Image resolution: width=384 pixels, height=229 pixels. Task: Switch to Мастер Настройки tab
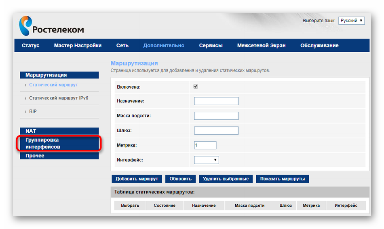(78, 45)
